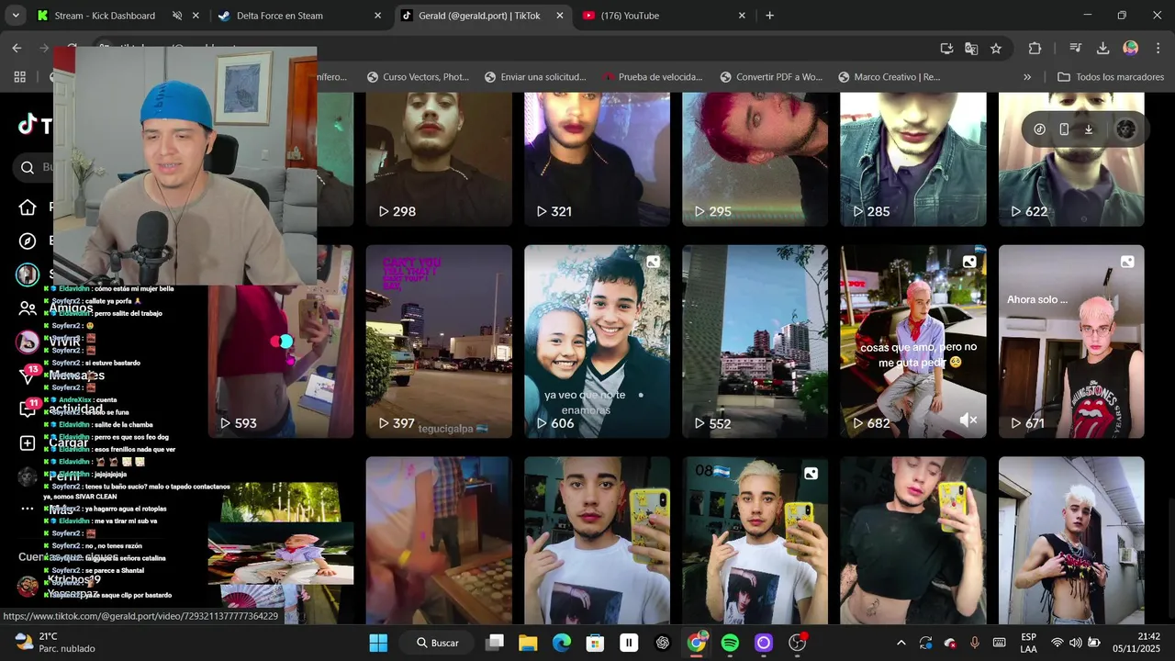Viewport: 1175px width, 661px height.
Task: Open the clock showing 21:42
Action: [1137, 643]
